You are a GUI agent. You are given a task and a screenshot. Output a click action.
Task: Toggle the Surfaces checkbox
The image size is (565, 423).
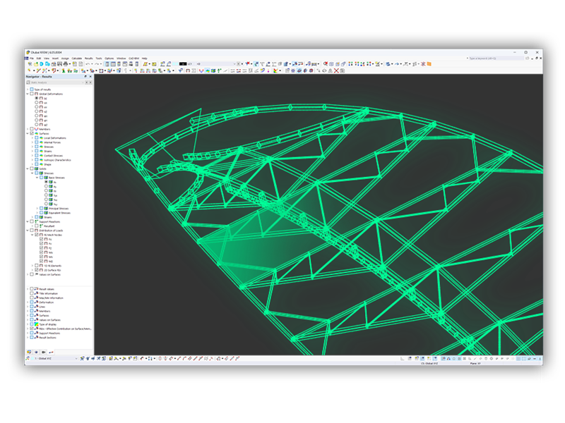(32, 133)
